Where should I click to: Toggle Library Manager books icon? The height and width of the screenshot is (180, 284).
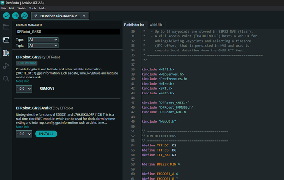click(6, 53)
